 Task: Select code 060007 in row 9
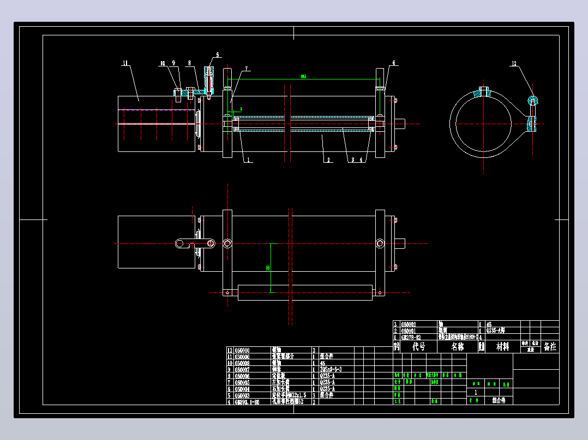tap(242, 370)
